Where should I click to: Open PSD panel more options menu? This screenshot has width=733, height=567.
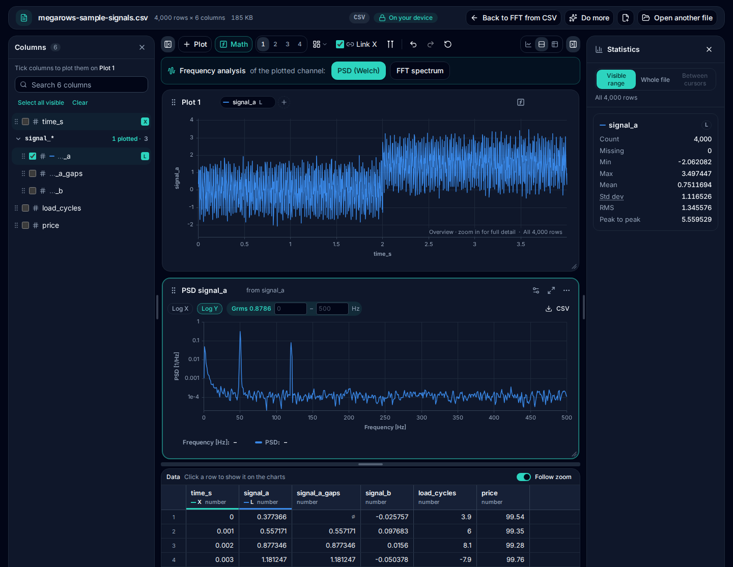567,290
